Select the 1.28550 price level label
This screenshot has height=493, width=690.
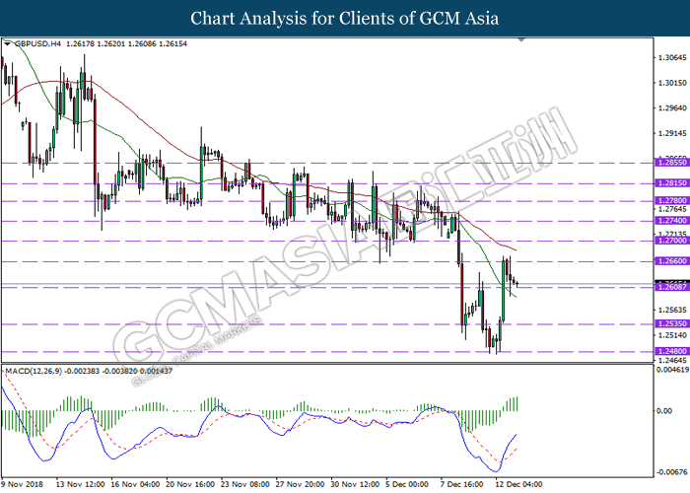click(671, 163)
